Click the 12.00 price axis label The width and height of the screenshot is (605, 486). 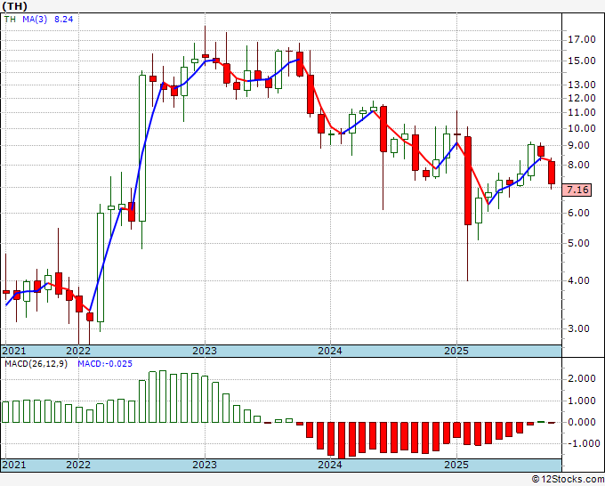(582, 98)
